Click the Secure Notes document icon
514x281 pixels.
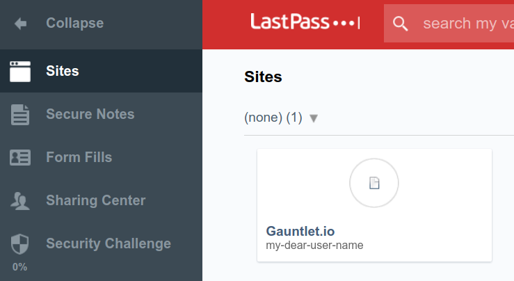20,115
